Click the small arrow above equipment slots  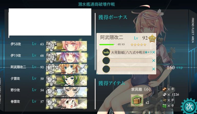click(x=153, y=50)
